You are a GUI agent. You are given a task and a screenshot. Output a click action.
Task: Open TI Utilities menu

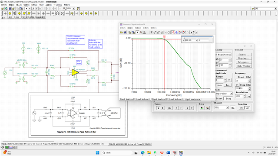point(58,5)
